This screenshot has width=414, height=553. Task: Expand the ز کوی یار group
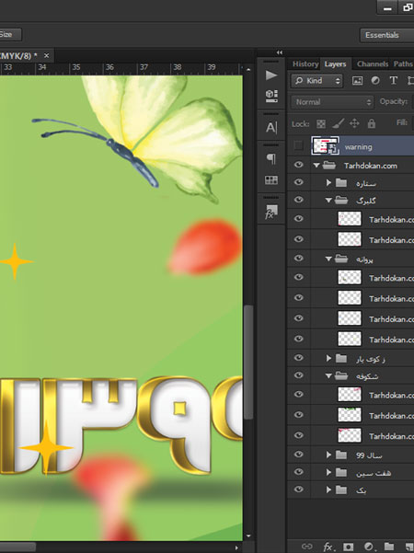tap(328, 358)
